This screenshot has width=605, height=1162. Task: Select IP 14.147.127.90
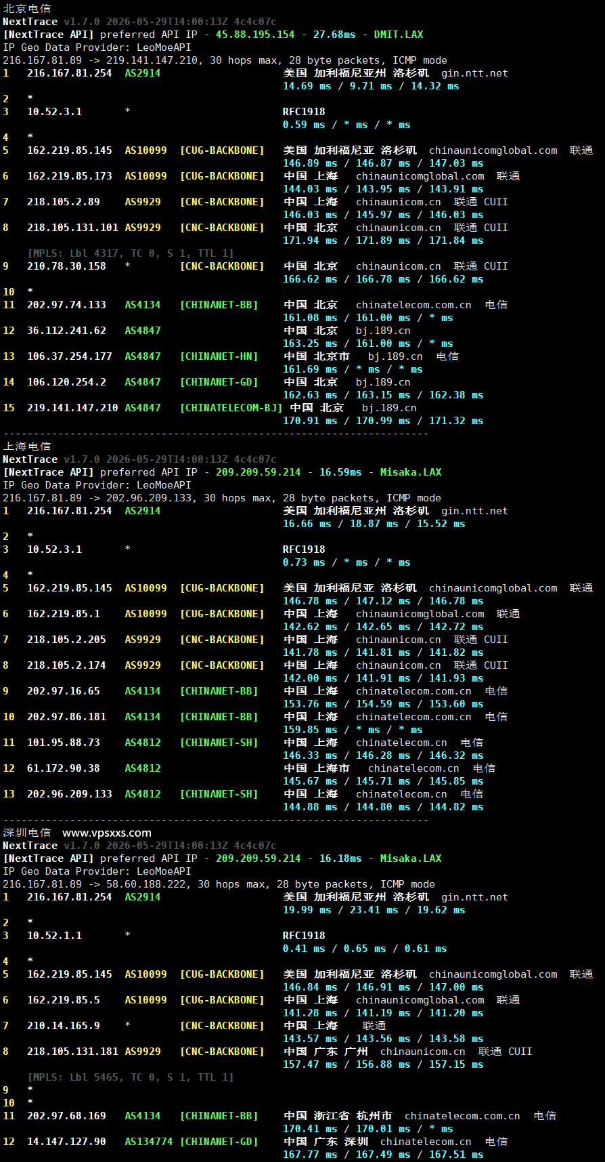click(66, 1142)
